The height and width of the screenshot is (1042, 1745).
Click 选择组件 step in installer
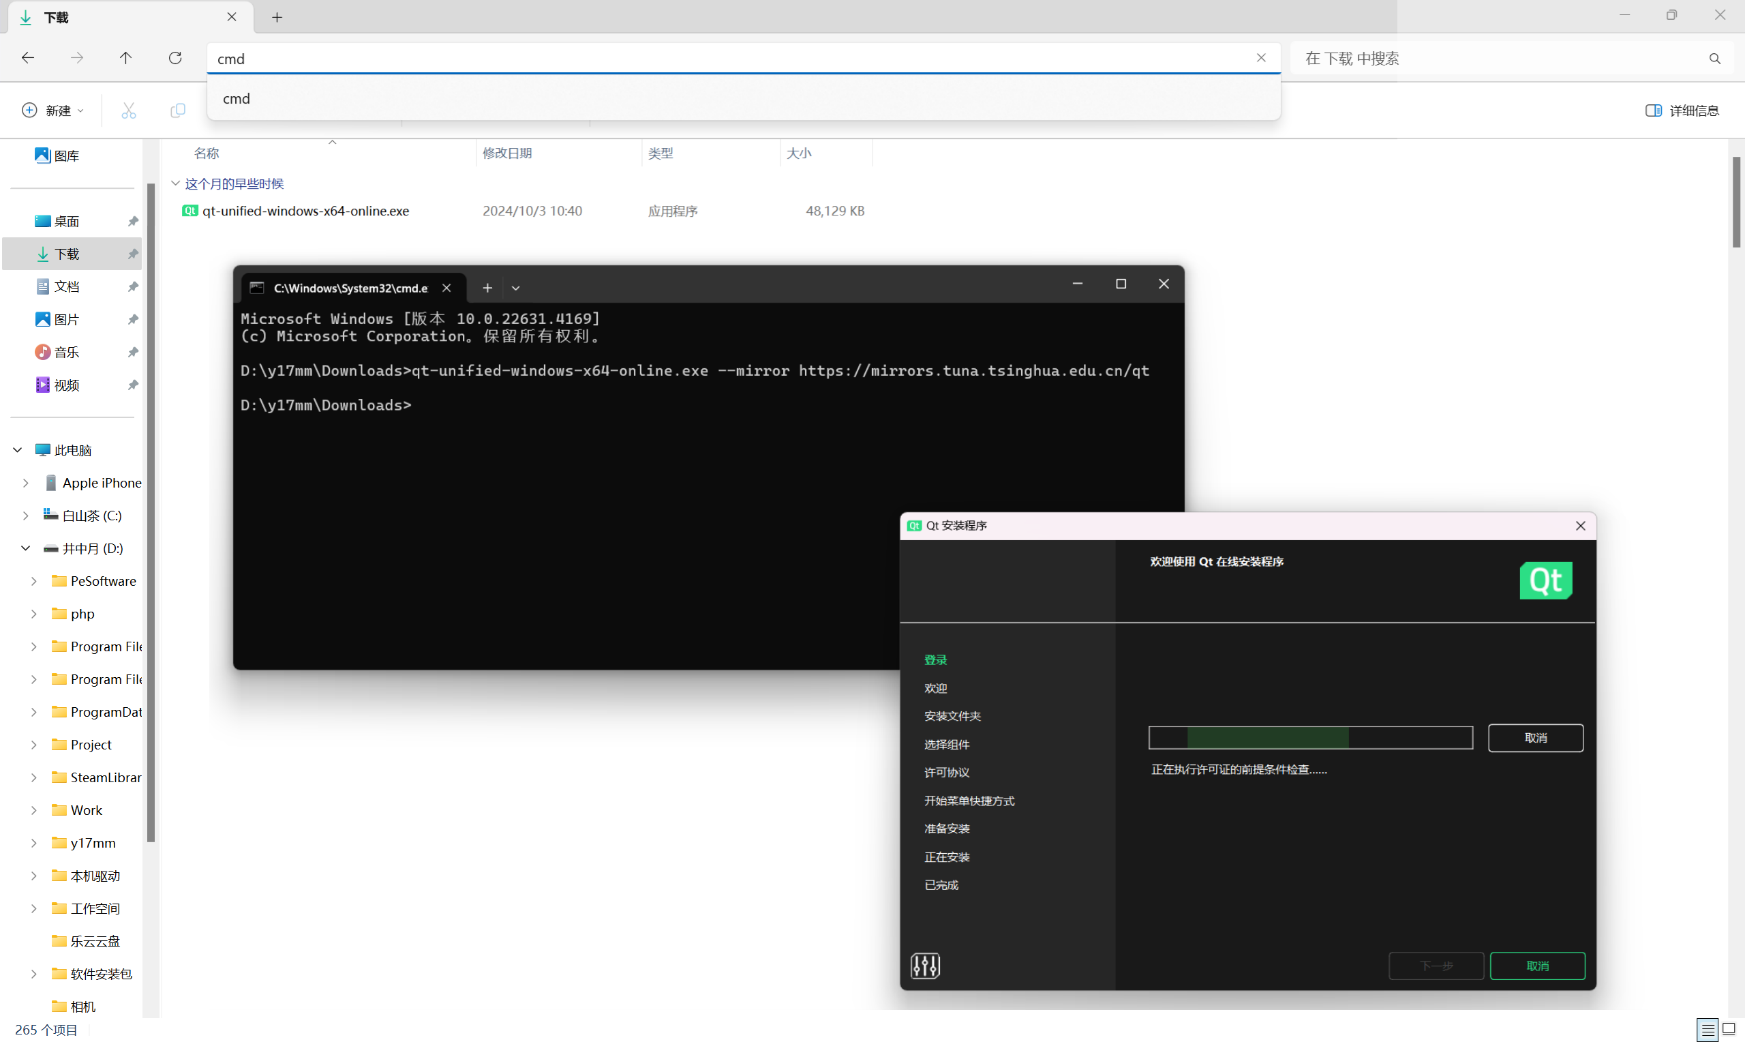click(x=947, y=744)
